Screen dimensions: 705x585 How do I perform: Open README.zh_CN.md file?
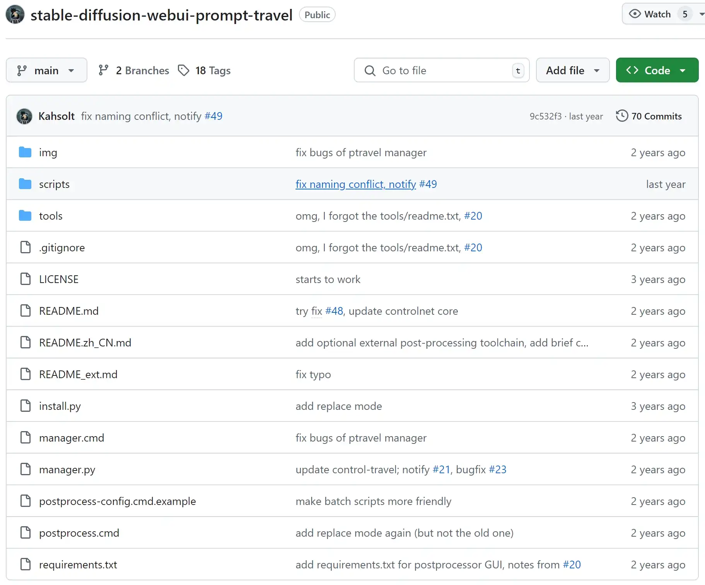(x=85, y=343)
